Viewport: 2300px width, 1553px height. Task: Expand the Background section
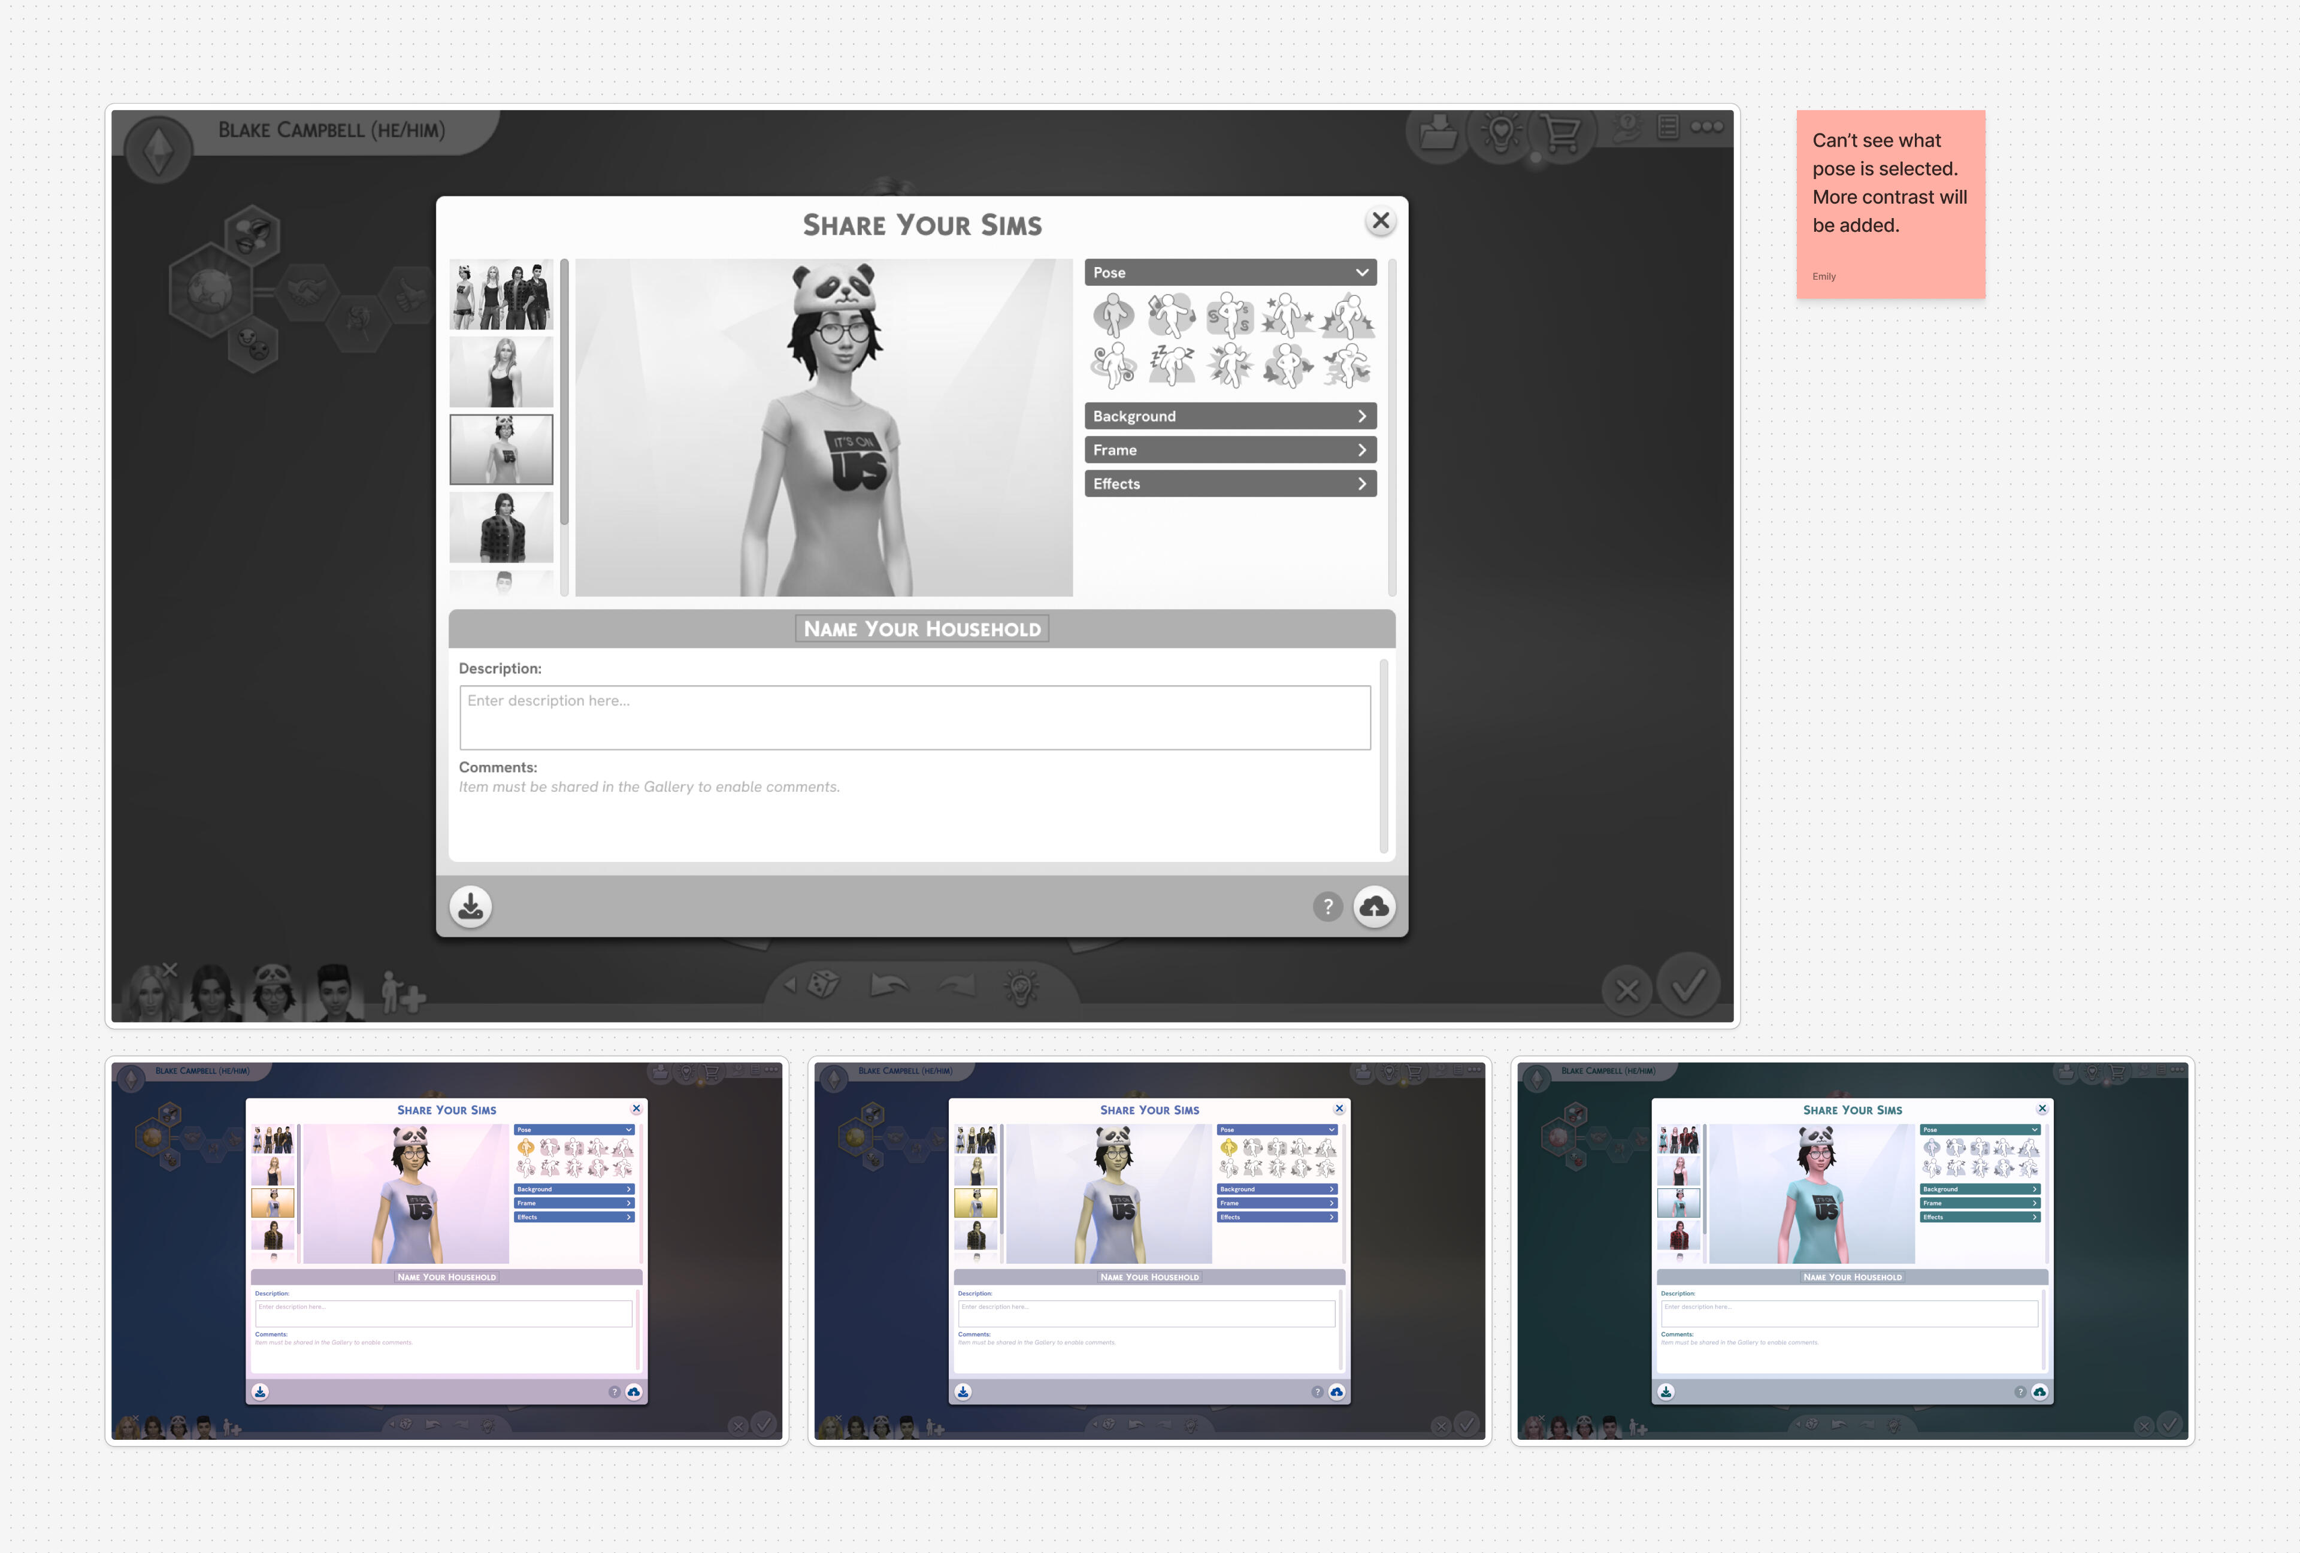pos(1230,416)
